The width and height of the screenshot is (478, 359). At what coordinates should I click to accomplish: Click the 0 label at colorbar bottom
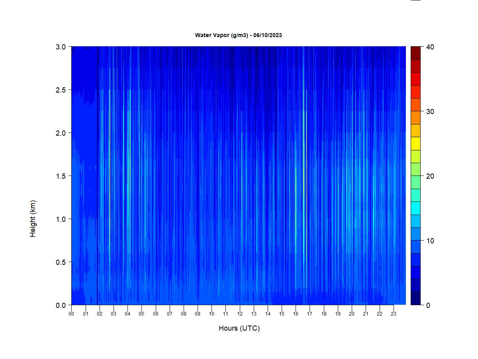(428, 305)
